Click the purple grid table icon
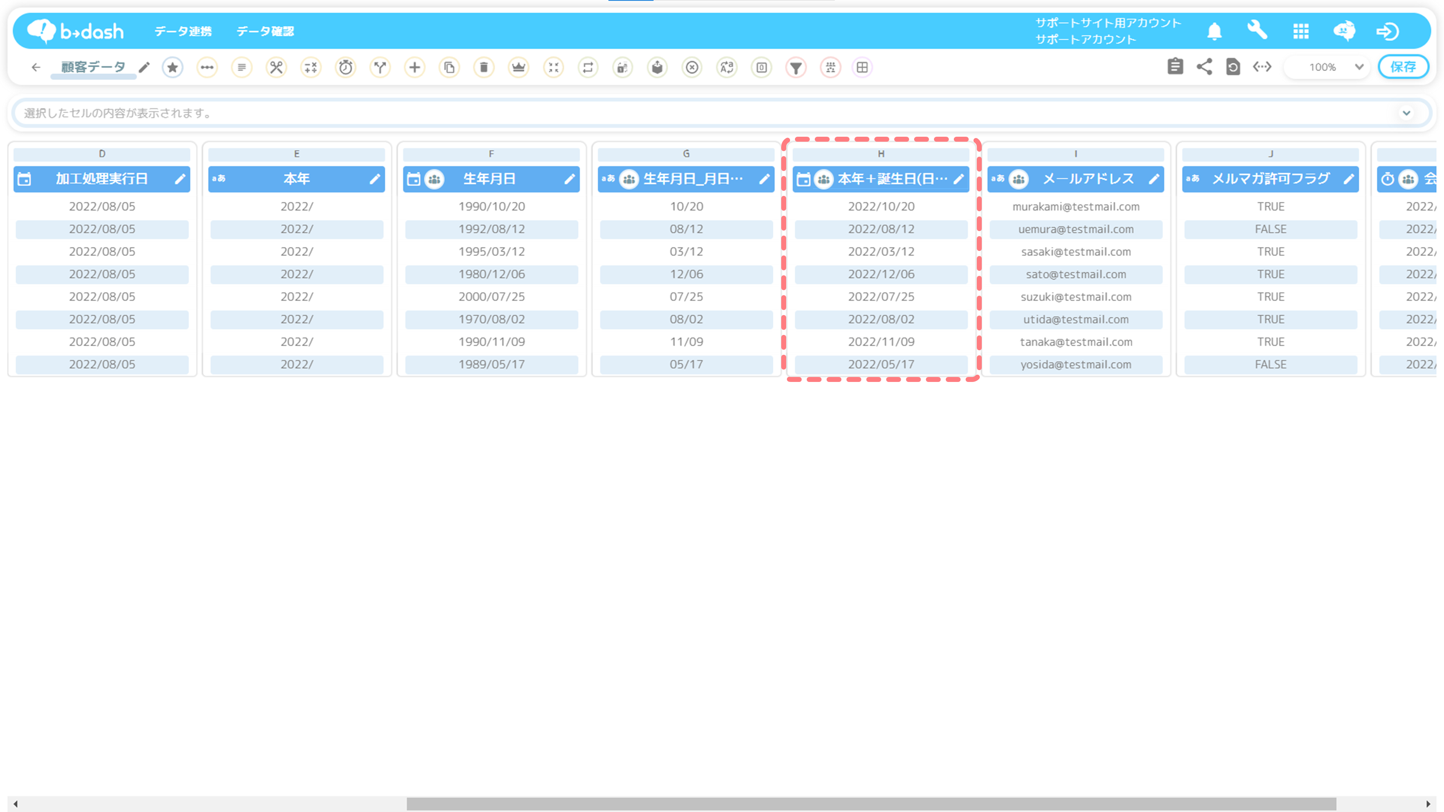This screenshot has height=812, width=1444. point(863,67)
